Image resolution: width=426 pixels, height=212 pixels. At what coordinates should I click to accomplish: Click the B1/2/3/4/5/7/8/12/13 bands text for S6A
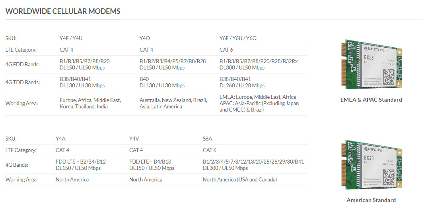(x=253, y=162)
